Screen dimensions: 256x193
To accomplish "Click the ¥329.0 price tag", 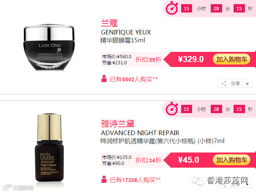I will coord(191,59).
